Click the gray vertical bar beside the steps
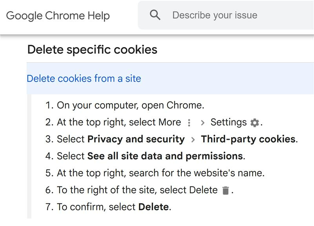Screen dimensions: 314x226 (x=29, y=156)
